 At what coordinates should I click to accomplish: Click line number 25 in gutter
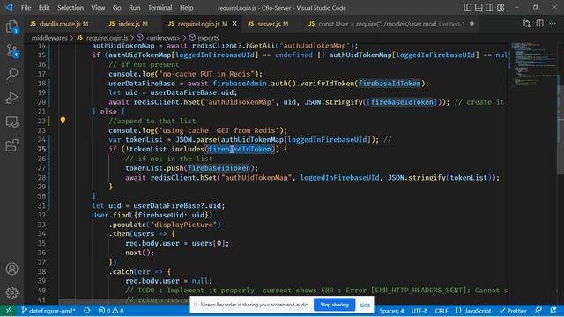click(x=41, y=149)
